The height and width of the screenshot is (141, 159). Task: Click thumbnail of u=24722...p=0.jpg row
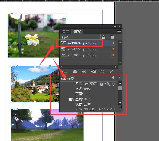pos(63,49)
